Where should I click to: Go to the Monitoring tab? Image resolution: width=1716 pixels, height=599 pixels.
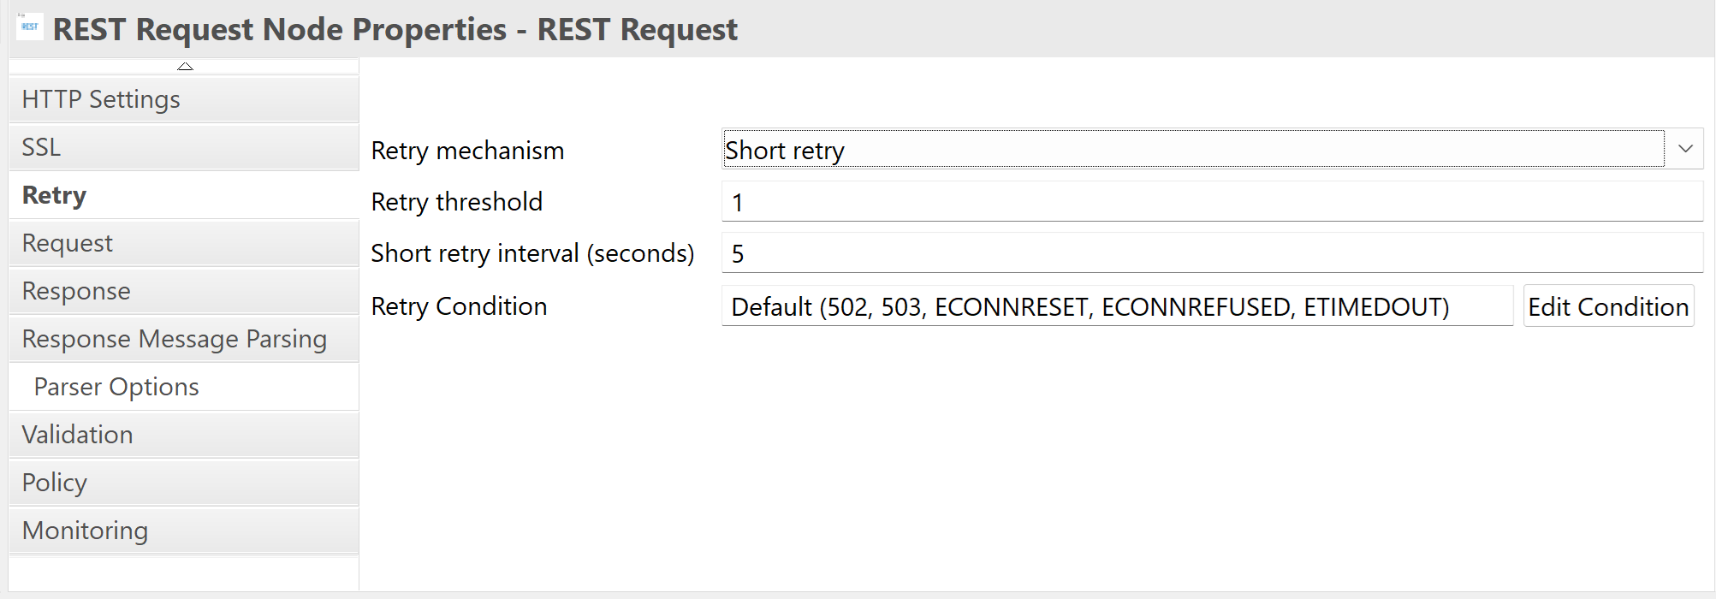[x=184, y=531]
